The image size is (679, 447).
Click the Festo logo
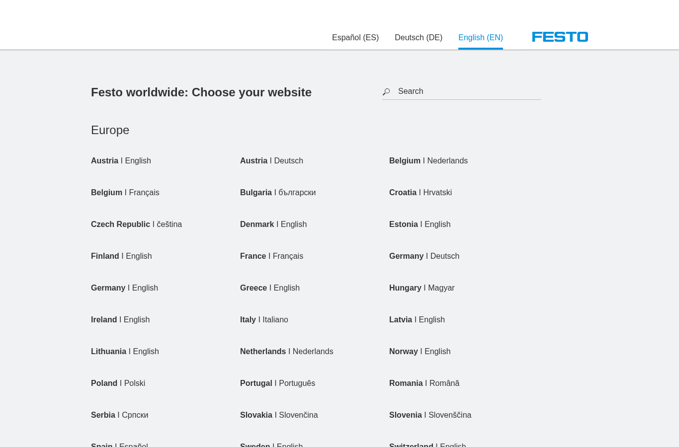point(560,37)
